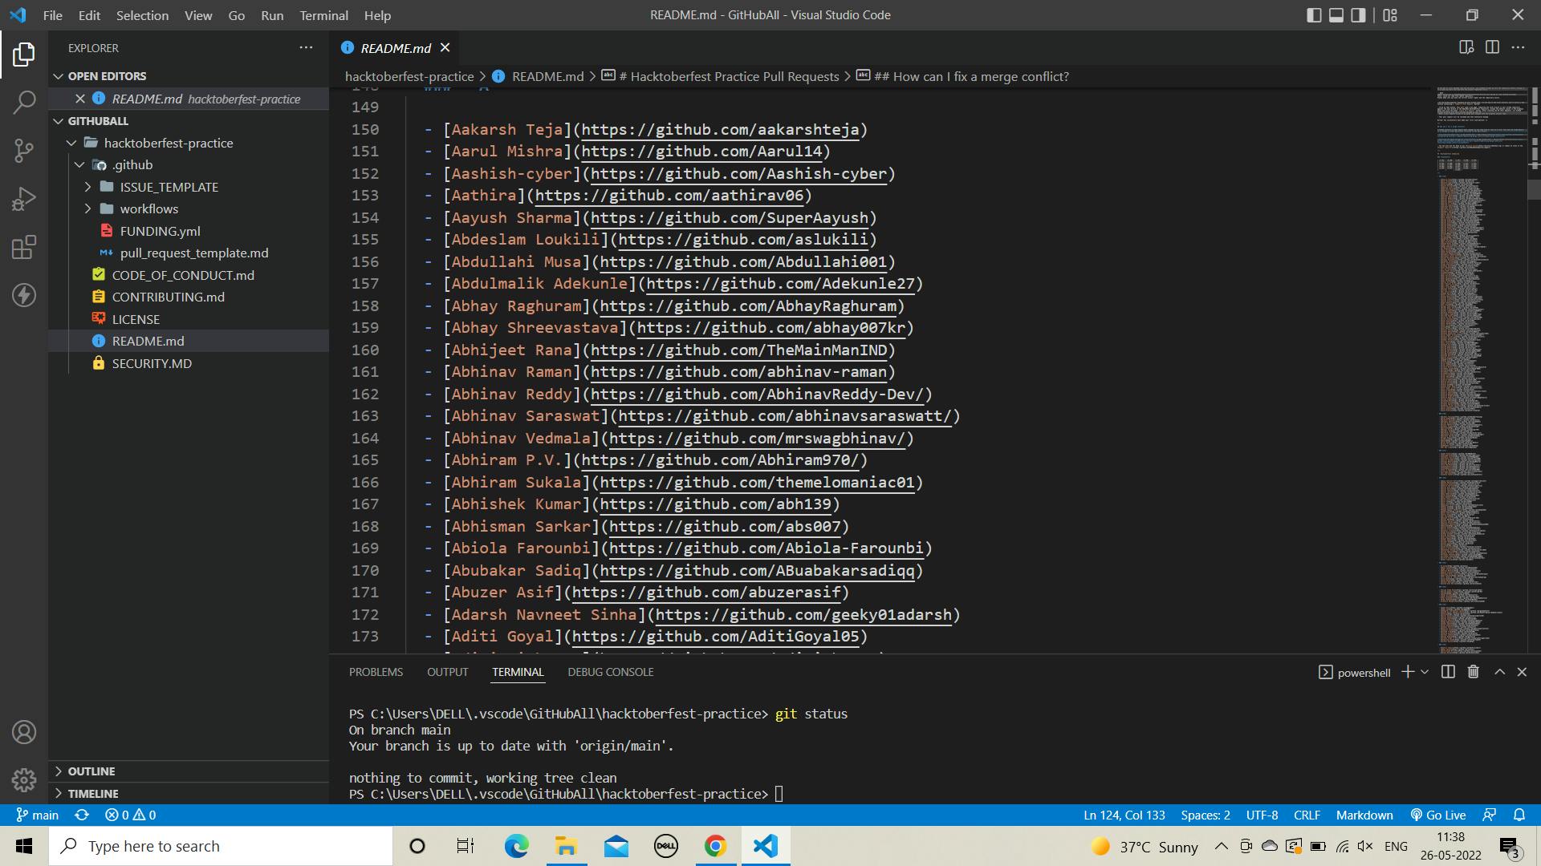This screenshot has height=866, width=1541.
Task: Open errors and warnings status indicator
Action: click(x=130, y=815)
